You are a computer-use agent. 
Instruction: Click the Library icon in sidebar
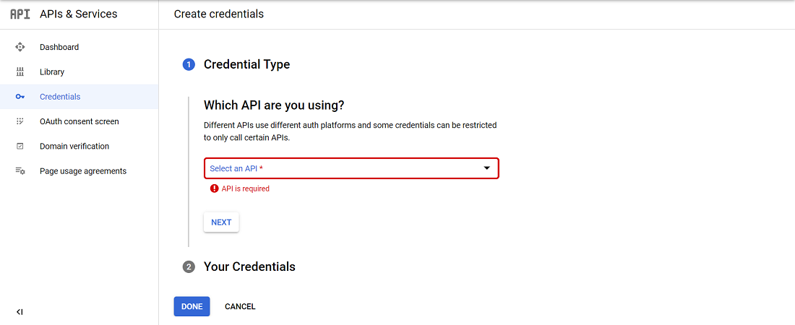[x=20, y=72]
